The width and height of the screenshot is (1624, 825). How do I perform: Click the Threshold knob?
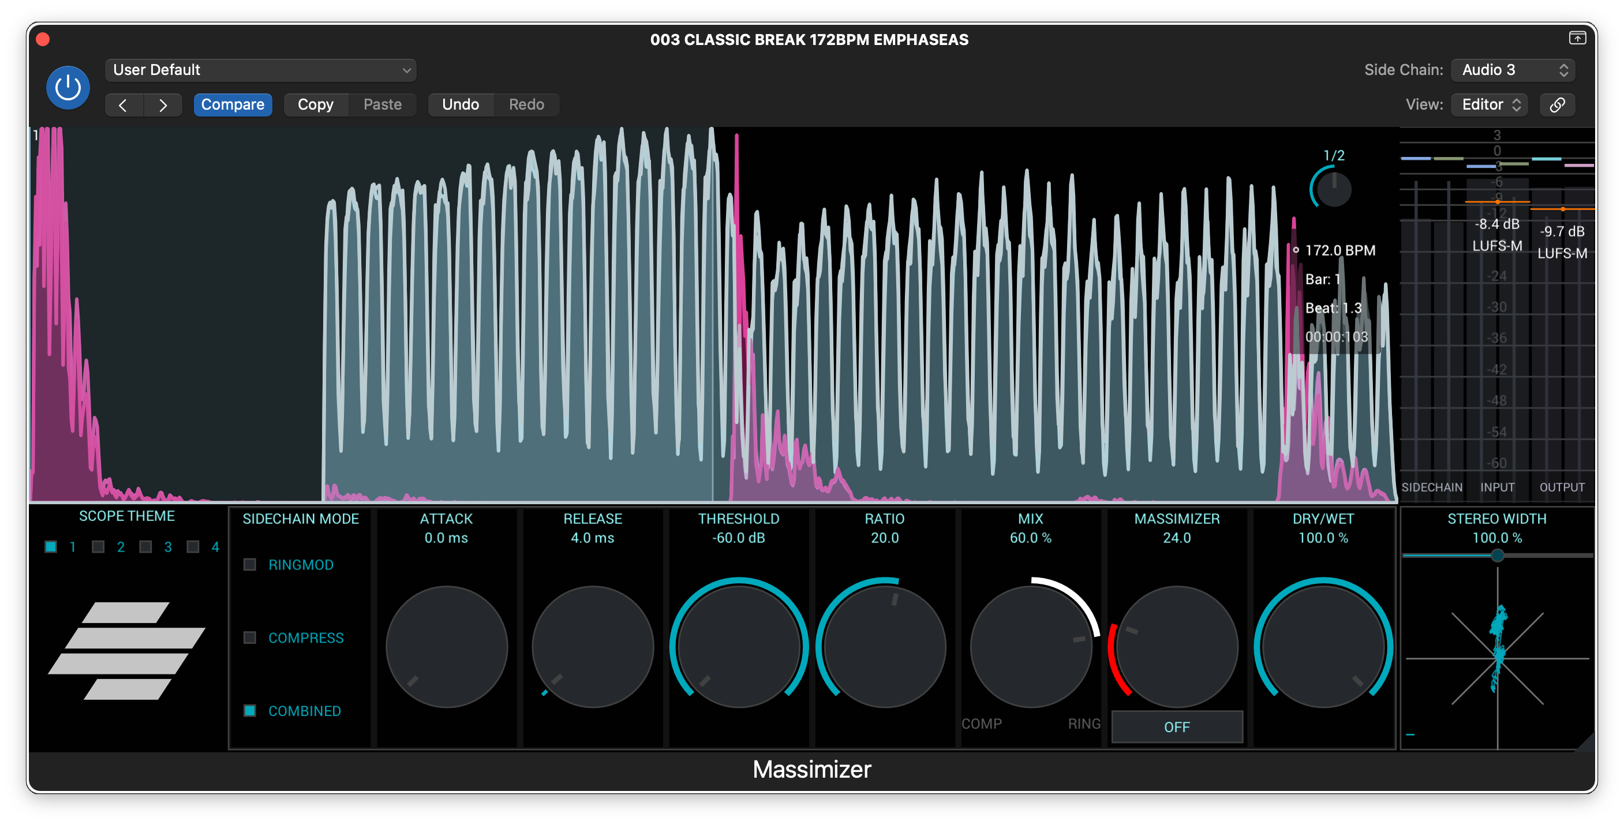pos(739,647)
